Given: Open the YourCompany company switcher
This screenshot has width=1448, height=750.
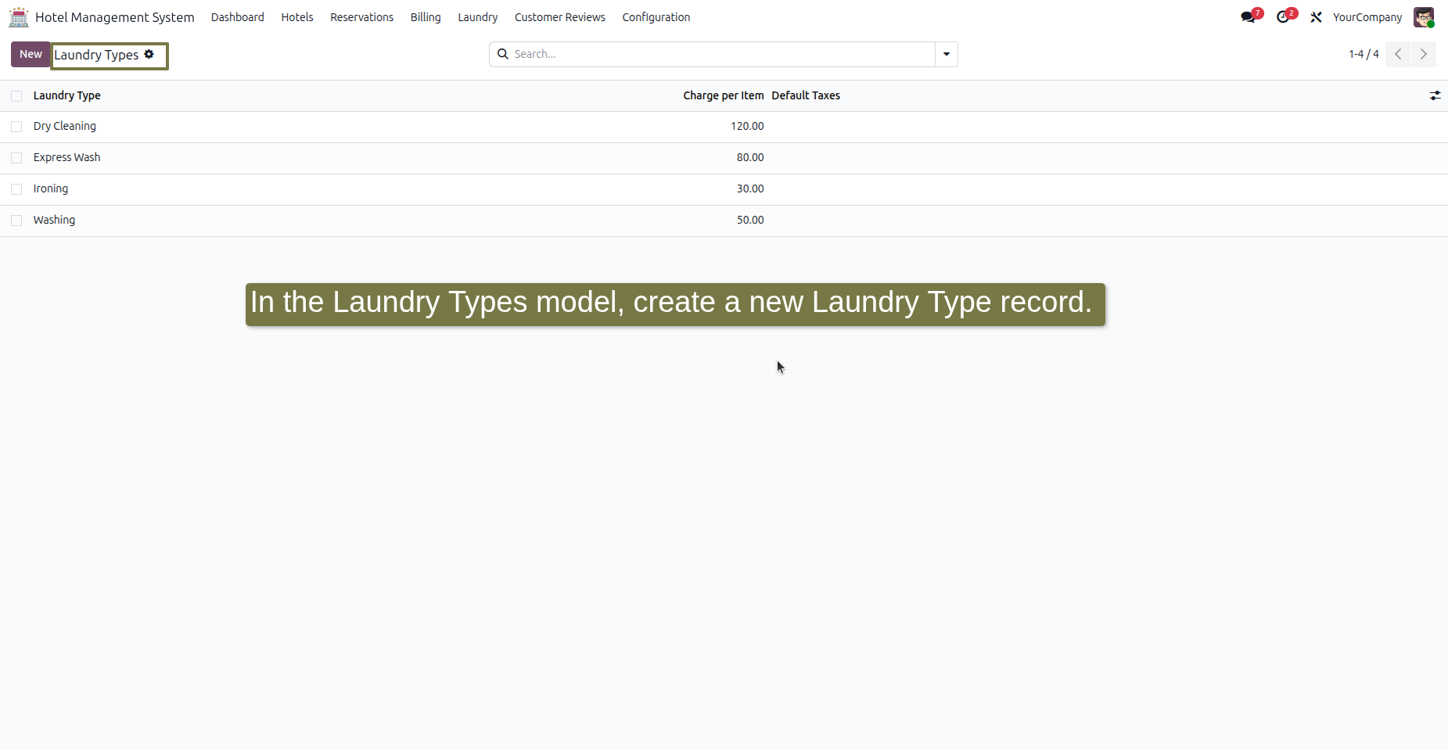Looking at the screenshot, I should pyautogui.click(x=1367, y=17).
